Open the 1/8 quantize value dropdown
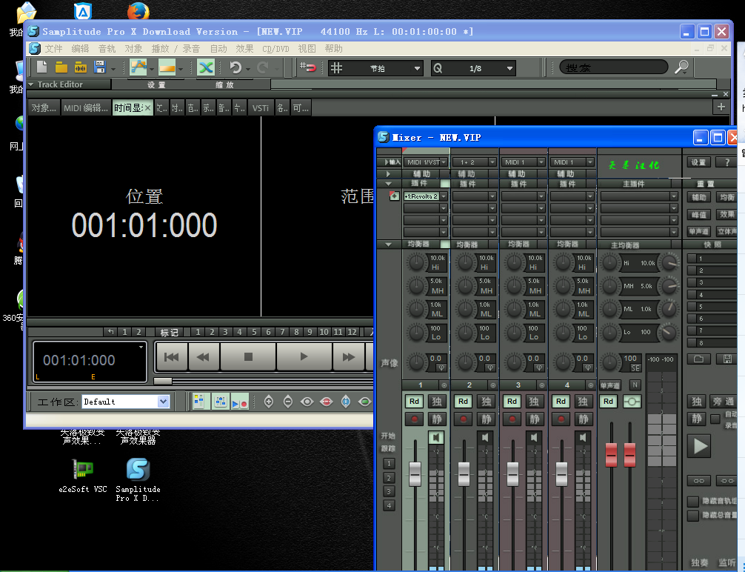This screenshot has width=745, height=572. pos(510,68)
